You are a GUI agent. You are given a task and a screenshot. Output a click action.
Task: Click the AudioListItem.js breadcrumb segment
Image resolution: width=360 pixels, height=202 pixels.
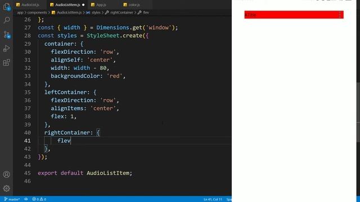(69, 12)
